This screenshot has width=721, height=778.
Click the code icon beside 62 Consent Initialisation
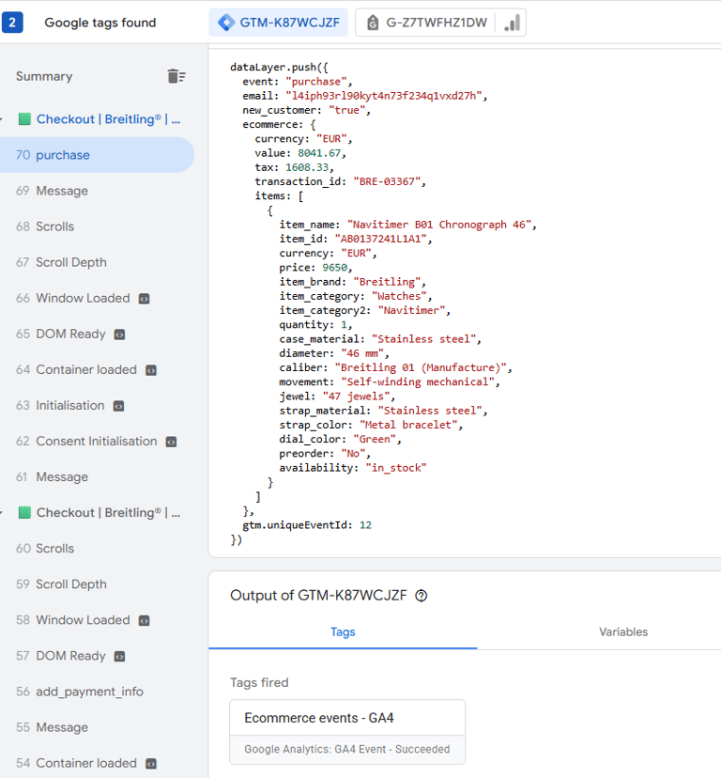tap(171, 442)
